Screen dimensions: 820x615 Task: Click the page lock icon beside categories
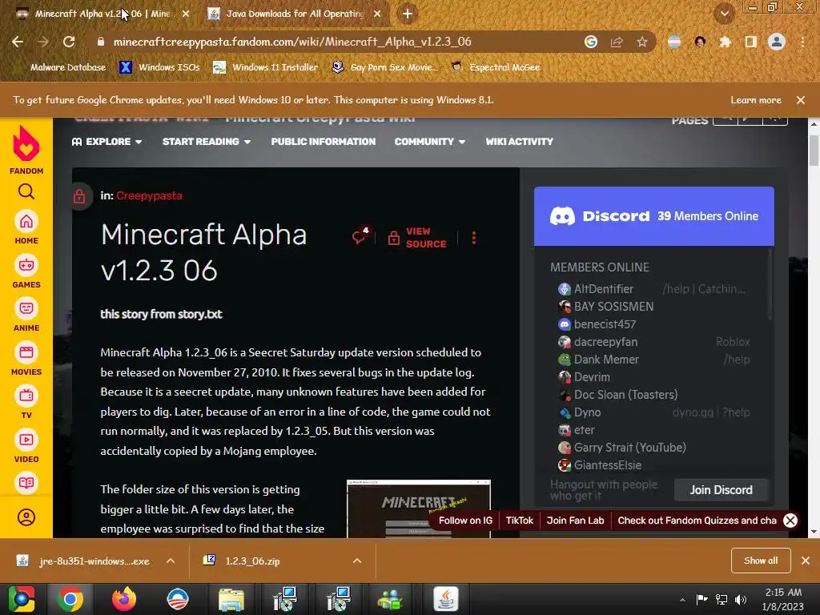coord(79,196)
